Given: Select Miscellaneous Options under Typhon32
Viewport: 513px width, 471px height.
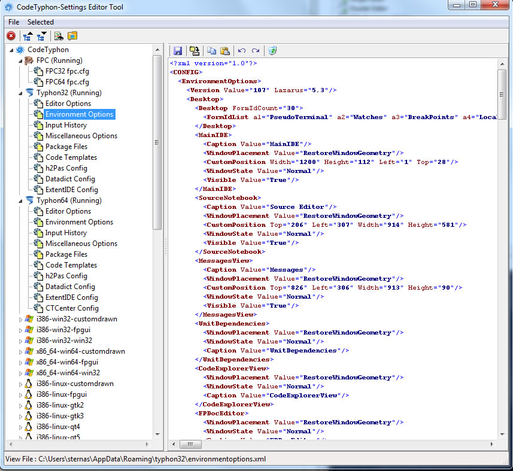Looking at the screenshot, I should click(x=81, y=136).
